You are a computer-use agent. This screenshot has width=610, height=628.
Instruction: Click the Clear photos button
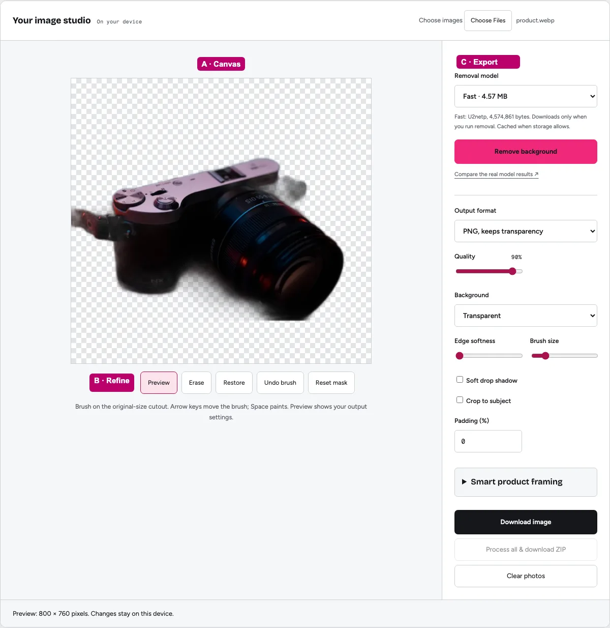526,576
